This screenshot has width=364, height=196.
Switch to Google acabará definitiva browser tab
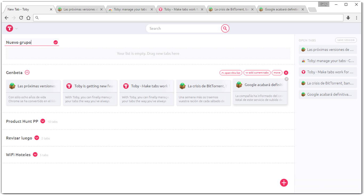point(281,9)
